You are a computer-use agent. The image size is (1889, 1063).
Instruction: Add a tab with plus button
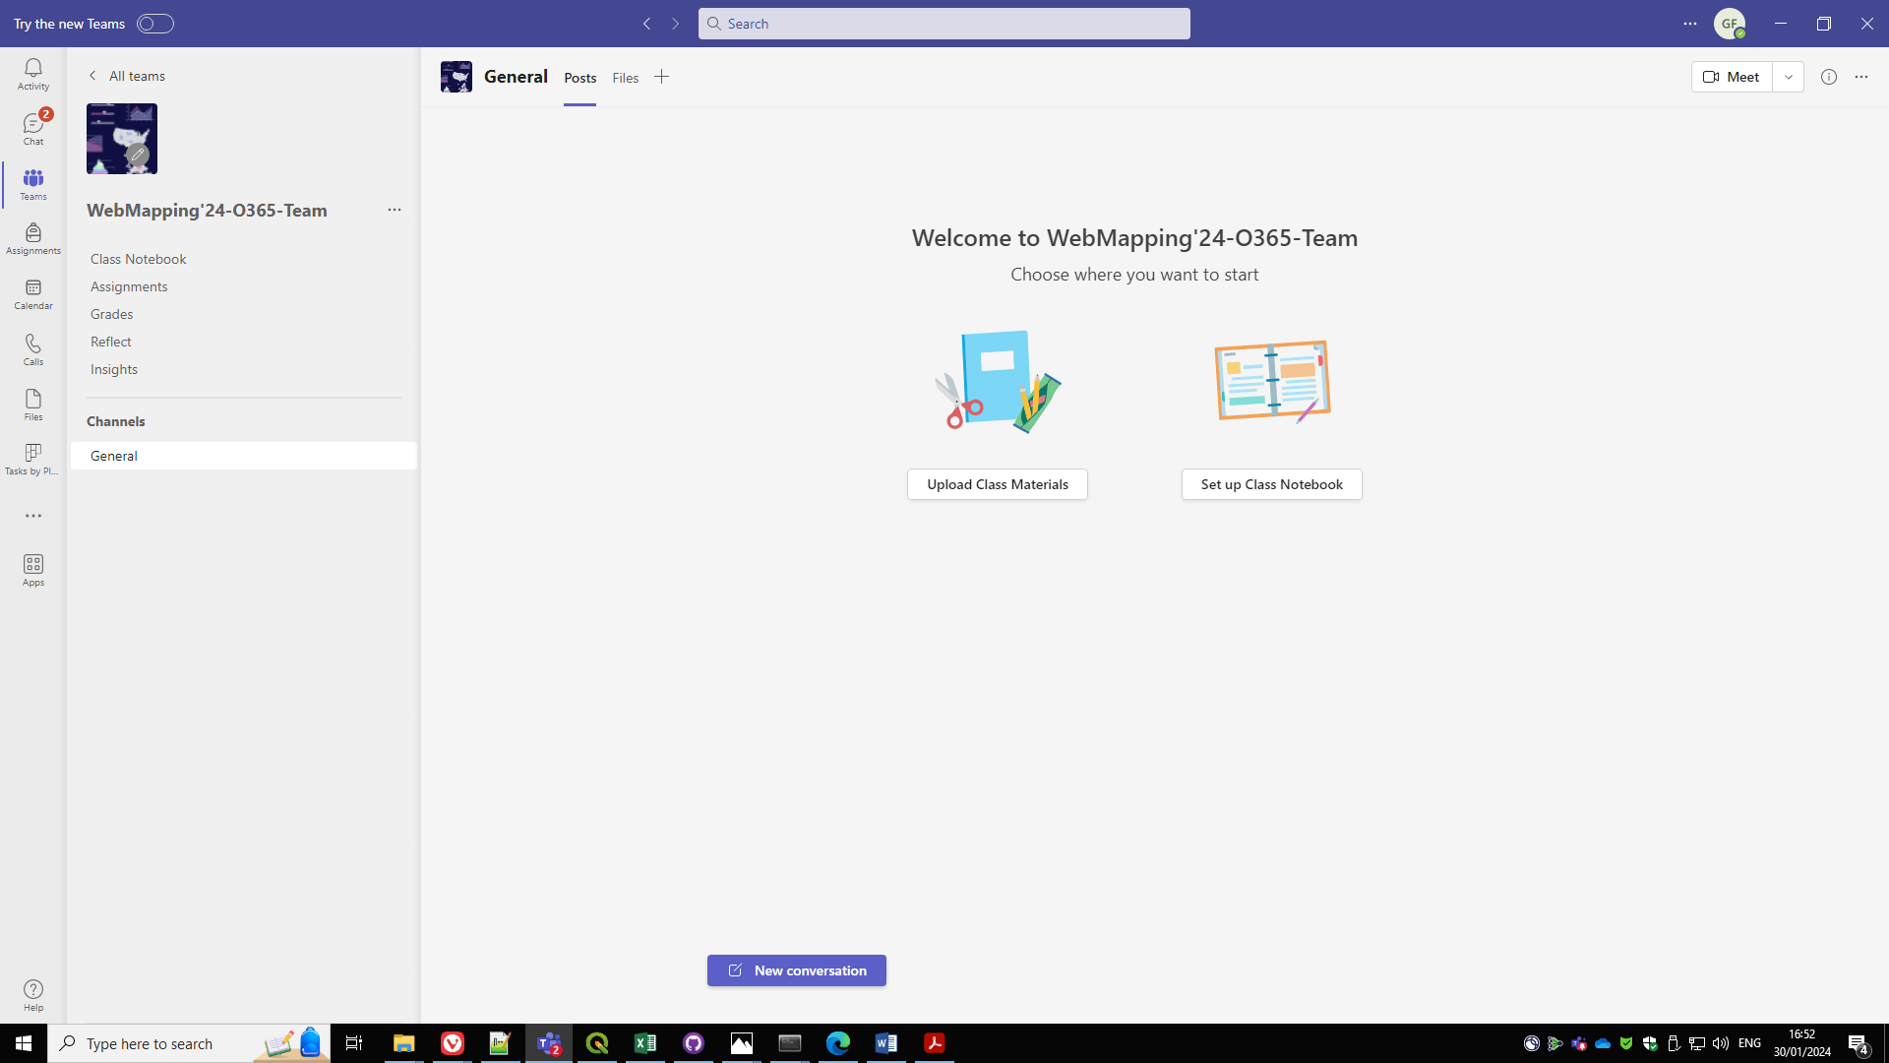coord(661,77)
